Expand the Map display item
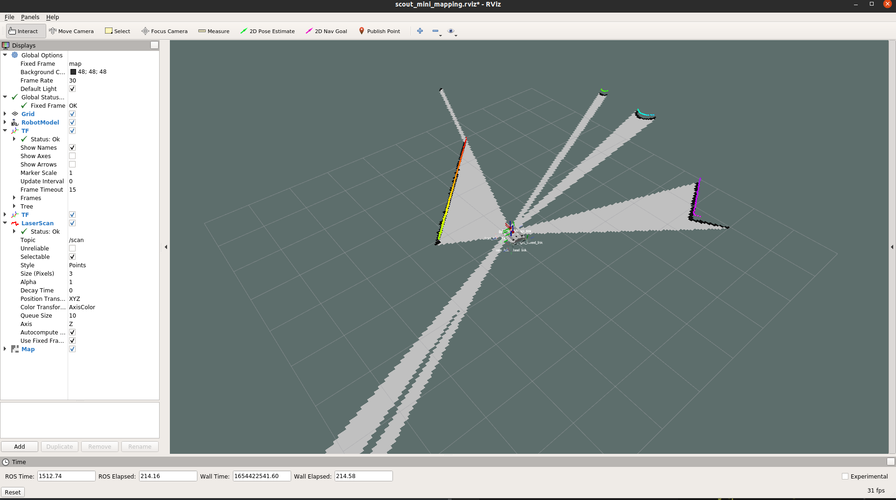The image size is (896, 500). 5,349
